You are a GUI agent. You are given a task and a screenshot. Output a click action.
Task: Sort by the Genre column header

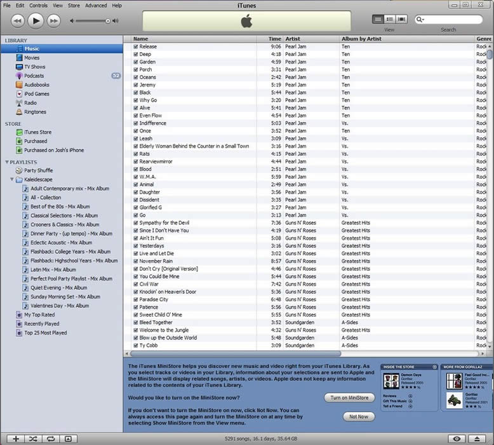(484, 39)
